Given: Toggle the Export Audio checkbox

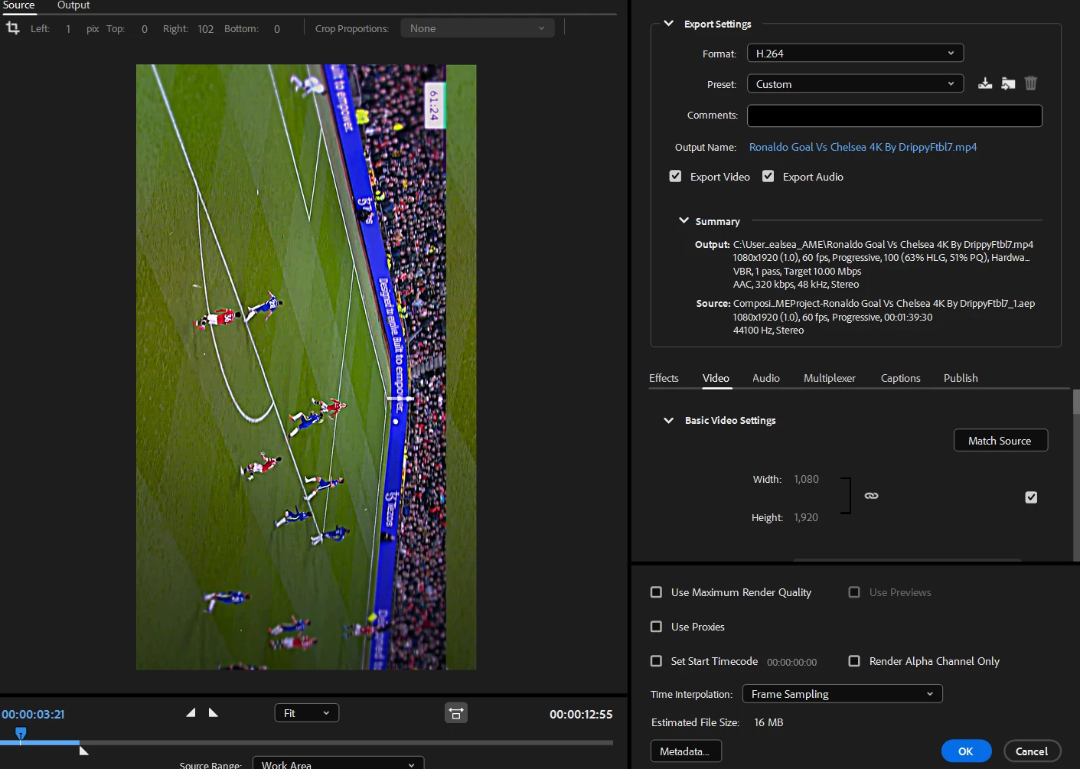Looking at the screenshot, I should [768, 176].
